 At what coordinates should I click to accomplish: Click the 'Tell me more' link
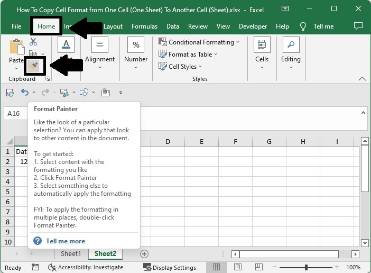tap(65, 241)
